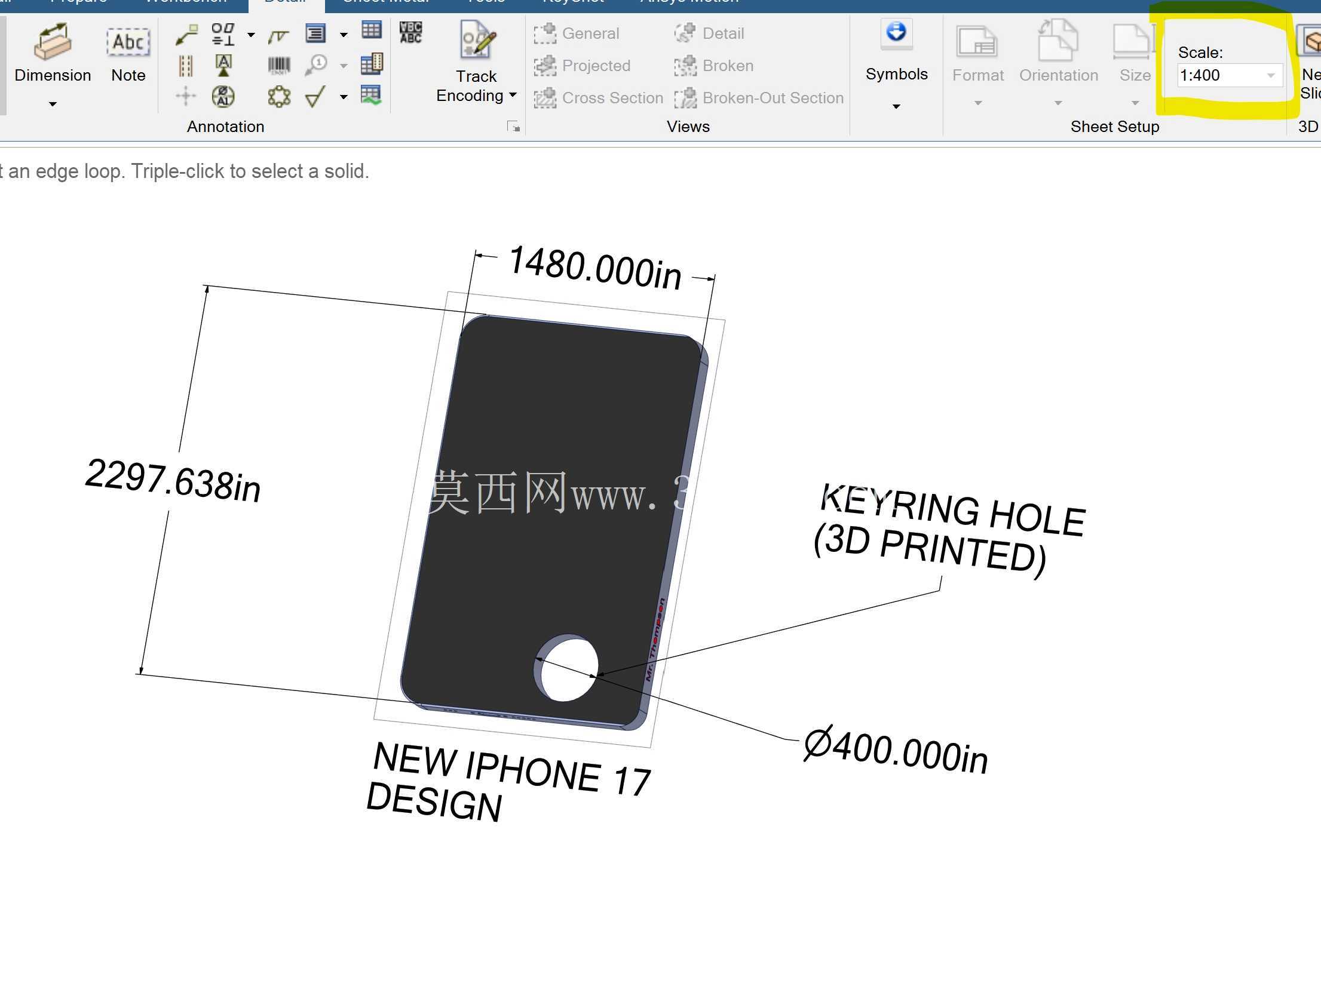Click the Broken-Out Section view button
The image size is (1321, 989).
click(759, 98)
